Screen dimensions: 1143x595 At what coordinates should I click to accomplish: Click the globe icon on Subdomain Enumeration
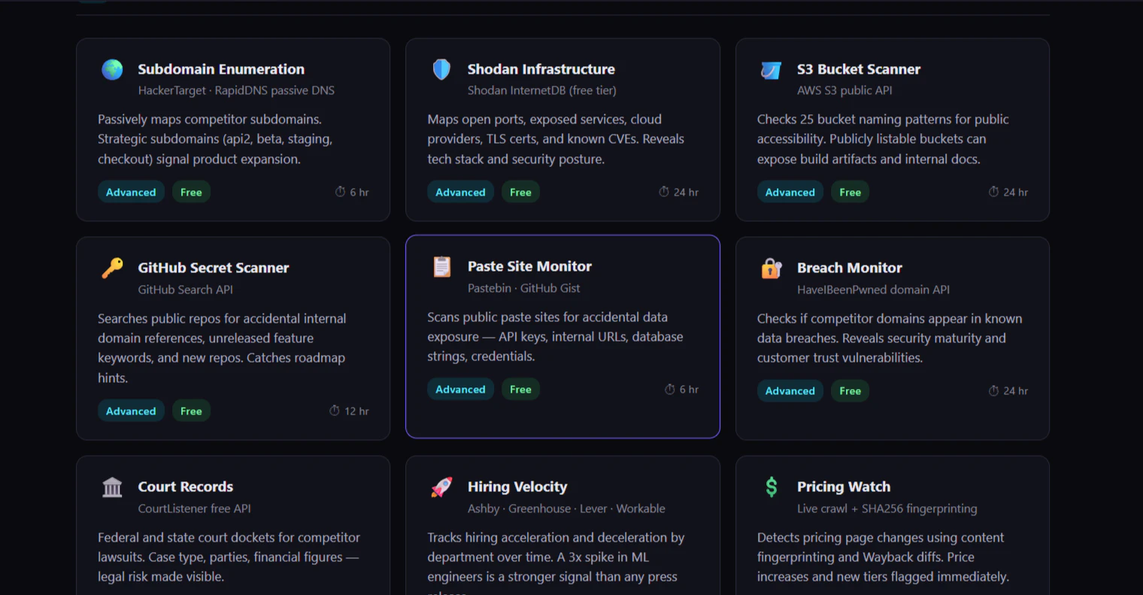coord(112,70)
